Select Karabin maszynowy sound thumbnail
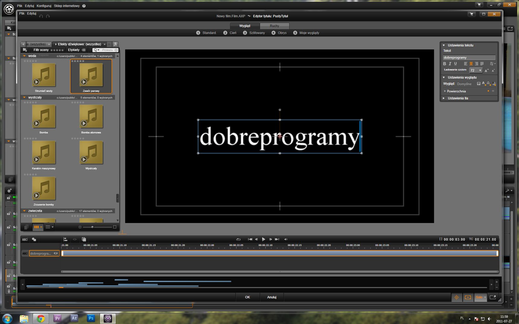 (x=44, y=153)
